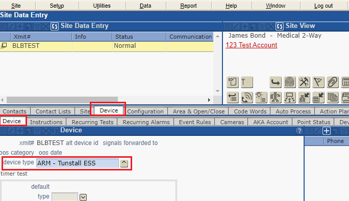Click the return arrow with list icon
The width and height of the screenshot is (349, 201).
coord(233,97)
